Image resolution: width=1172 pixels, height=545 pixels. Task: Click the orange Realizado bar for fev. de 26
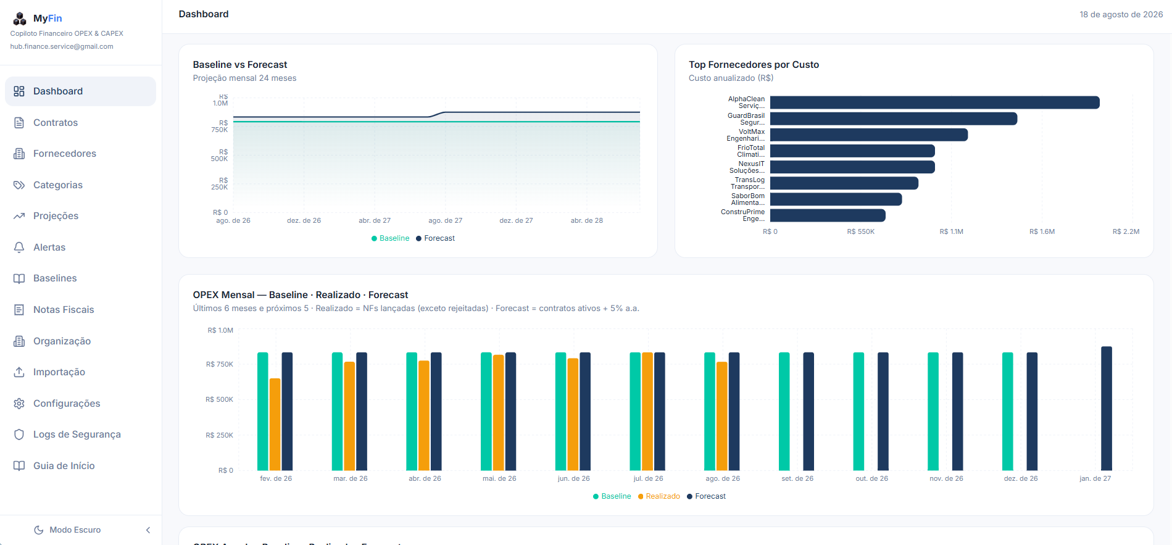pos(275,425)
